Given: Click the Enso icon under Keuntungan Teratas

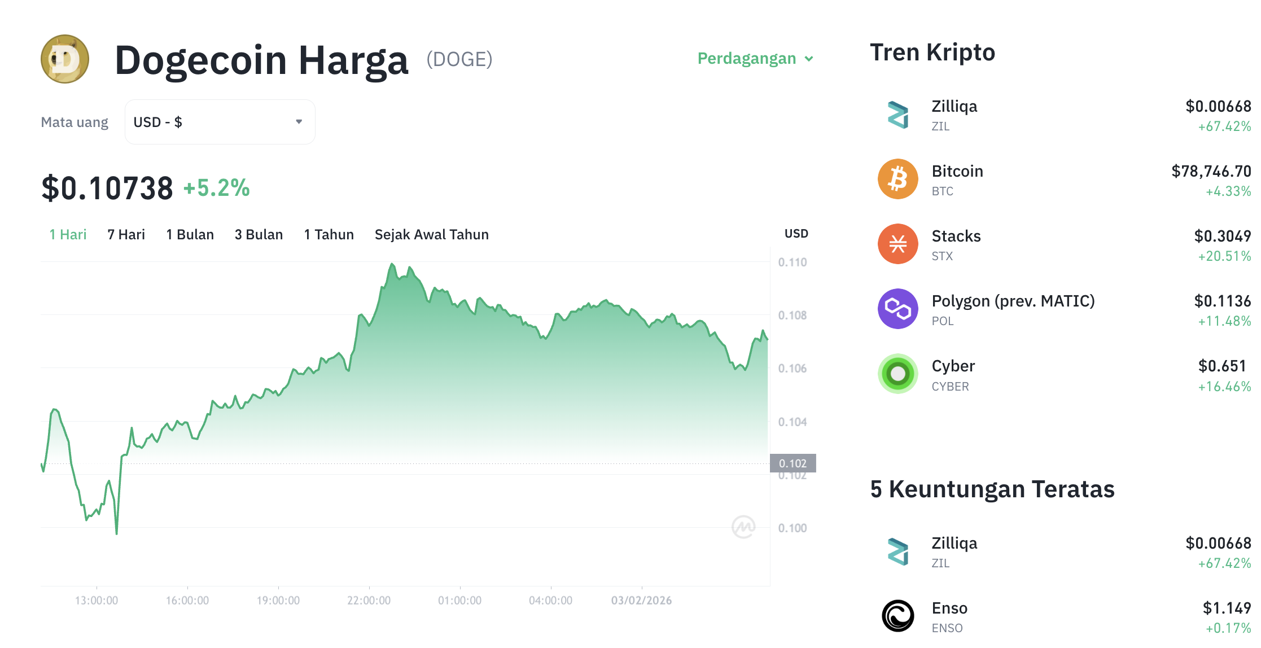Looking at the screenshot, I should 897,616.
